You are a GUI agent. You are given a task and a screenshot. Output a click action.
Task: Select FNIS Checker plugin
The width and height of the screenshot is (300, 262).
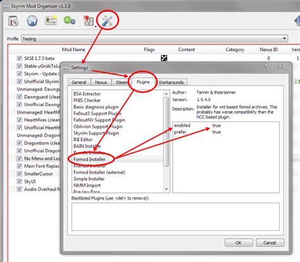click(x=87, y=101)
